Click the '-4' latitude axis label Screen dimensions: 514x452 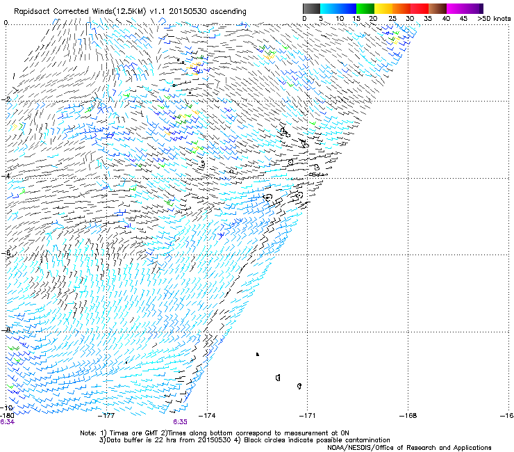point(6,176)
